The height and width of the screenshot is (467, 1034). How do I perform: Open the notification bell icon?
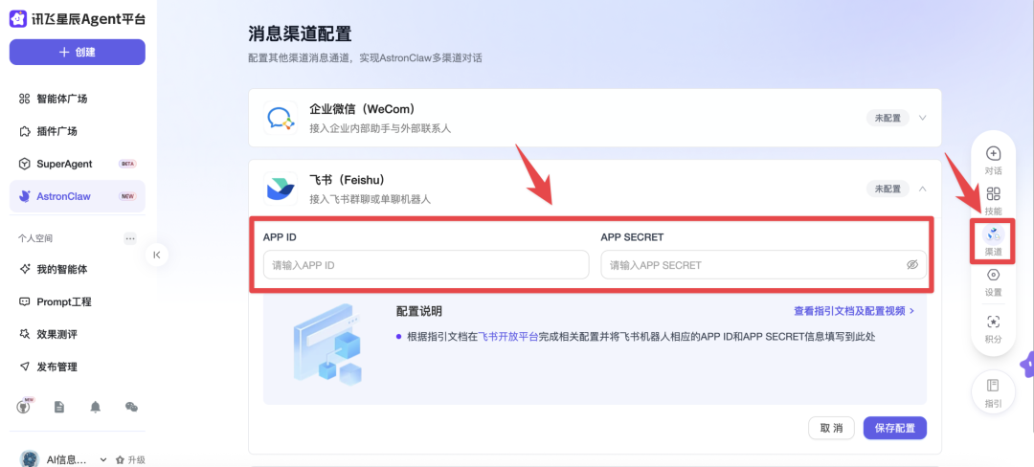coord(96,407)
